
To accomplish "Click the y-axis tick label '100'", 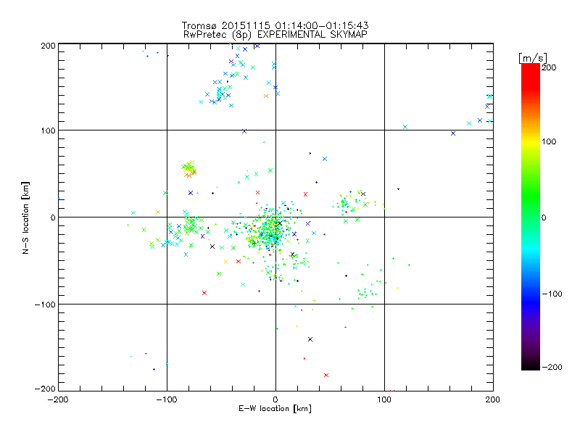I will pos(49,130).
